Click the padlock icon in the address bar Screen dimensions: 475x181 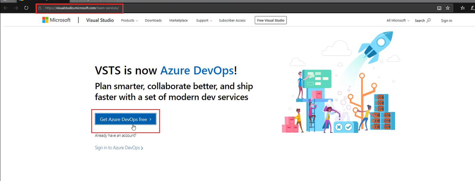[x=40, y=8]
